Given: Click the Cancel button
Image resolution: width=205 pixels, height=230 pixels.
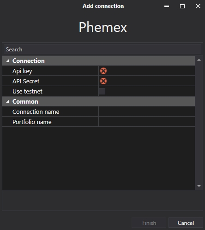Looking at the screenshot, I should [186, 223].
